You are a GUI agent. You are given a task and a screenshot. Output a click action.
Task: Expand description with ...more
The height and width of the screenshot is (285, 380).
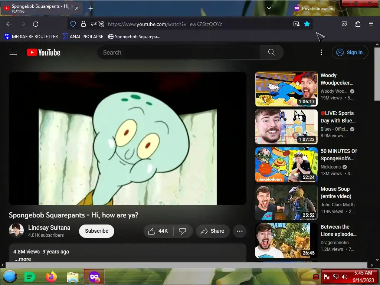point(23,259)
